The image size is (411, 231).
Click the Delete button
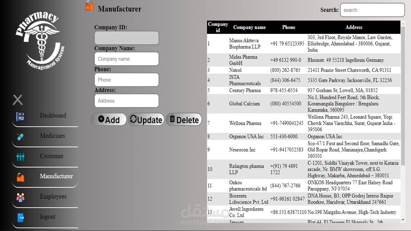click(184, 120)
